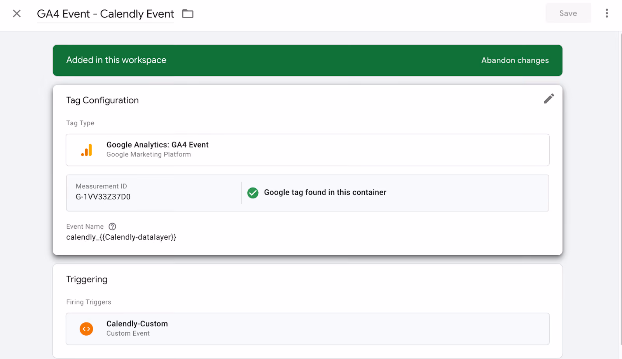Edit Tag Configuration with the pencil icon
622x359 pixels.
pos(549,99)
